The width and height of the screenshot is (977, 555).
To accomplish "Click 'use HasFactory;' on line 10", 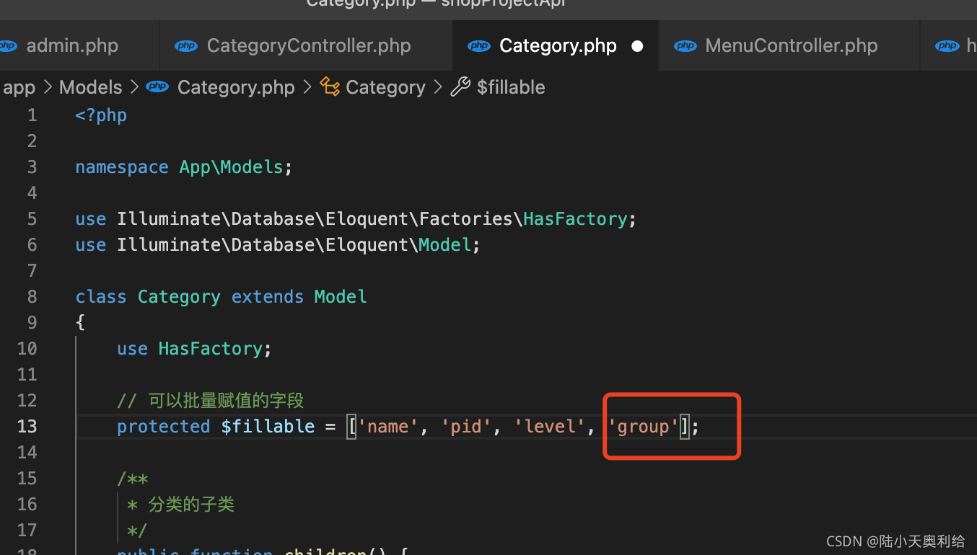I will click(x=195, y=348).
